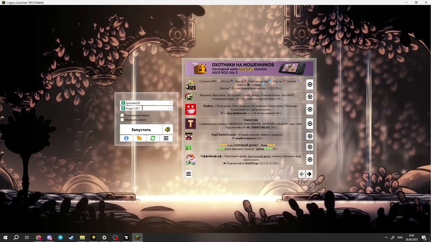The height and width of the screenshot is (242, 431).
Task: Play button for ТОПОВЫЙ ДОНАТ server
Action: (x=310, y=147)
